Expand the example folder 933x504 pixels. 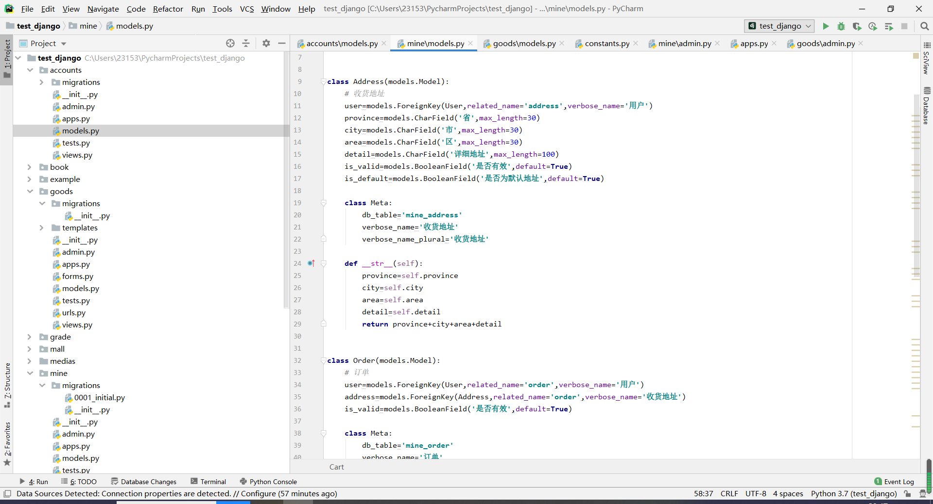pos(30,179)
